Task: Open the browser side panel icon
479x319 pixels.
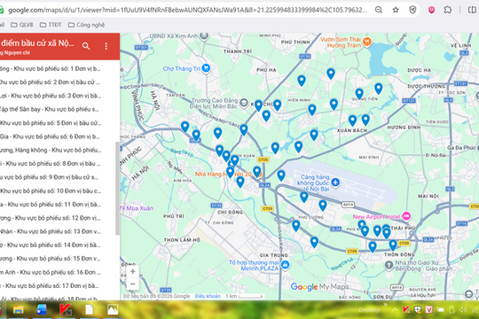Action: (472, 10)
